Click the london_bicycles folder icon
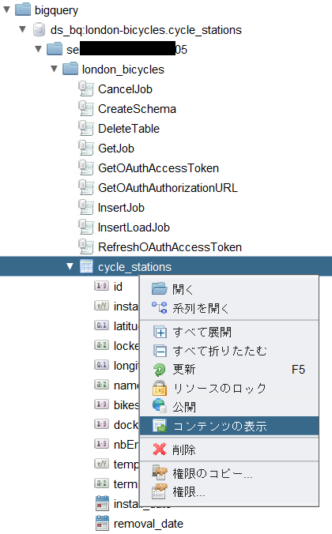 point(70,69)
